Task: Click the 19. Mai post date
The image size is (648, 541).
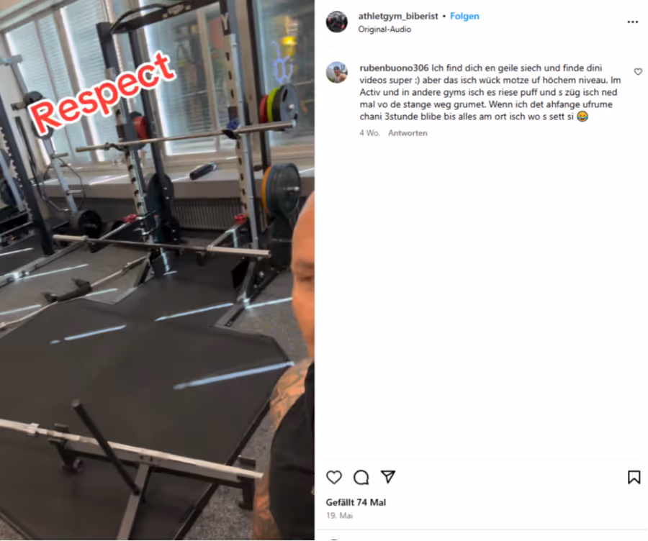Action: (x=339, y=516)
